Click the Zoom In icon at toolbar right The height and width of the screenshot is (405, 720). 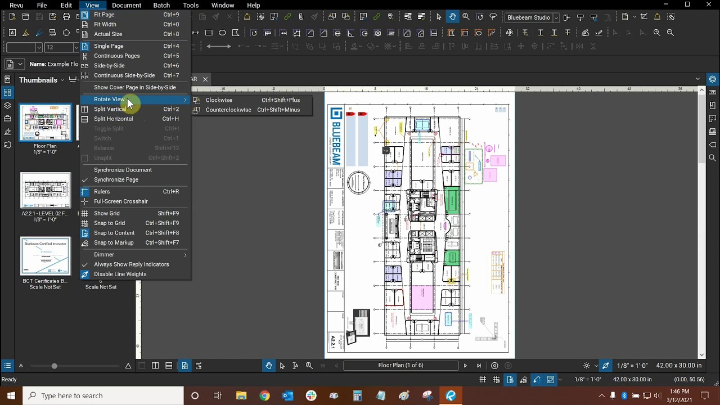(657, 33)
